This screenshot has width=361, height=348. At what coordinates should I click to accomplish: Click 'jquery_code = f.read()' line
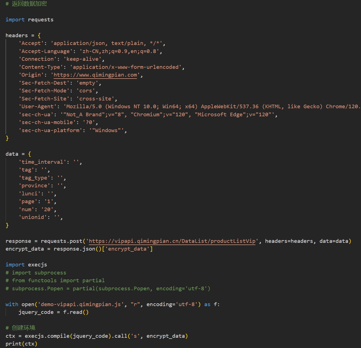click(54, 312)
